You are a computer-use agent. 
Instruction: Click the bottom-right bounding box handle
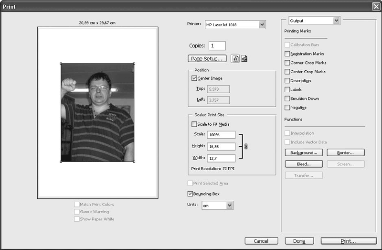click(x=134, y=162)
